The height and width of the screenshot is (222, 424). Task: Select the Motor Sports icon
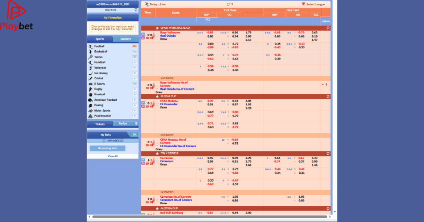pos(91,111)
